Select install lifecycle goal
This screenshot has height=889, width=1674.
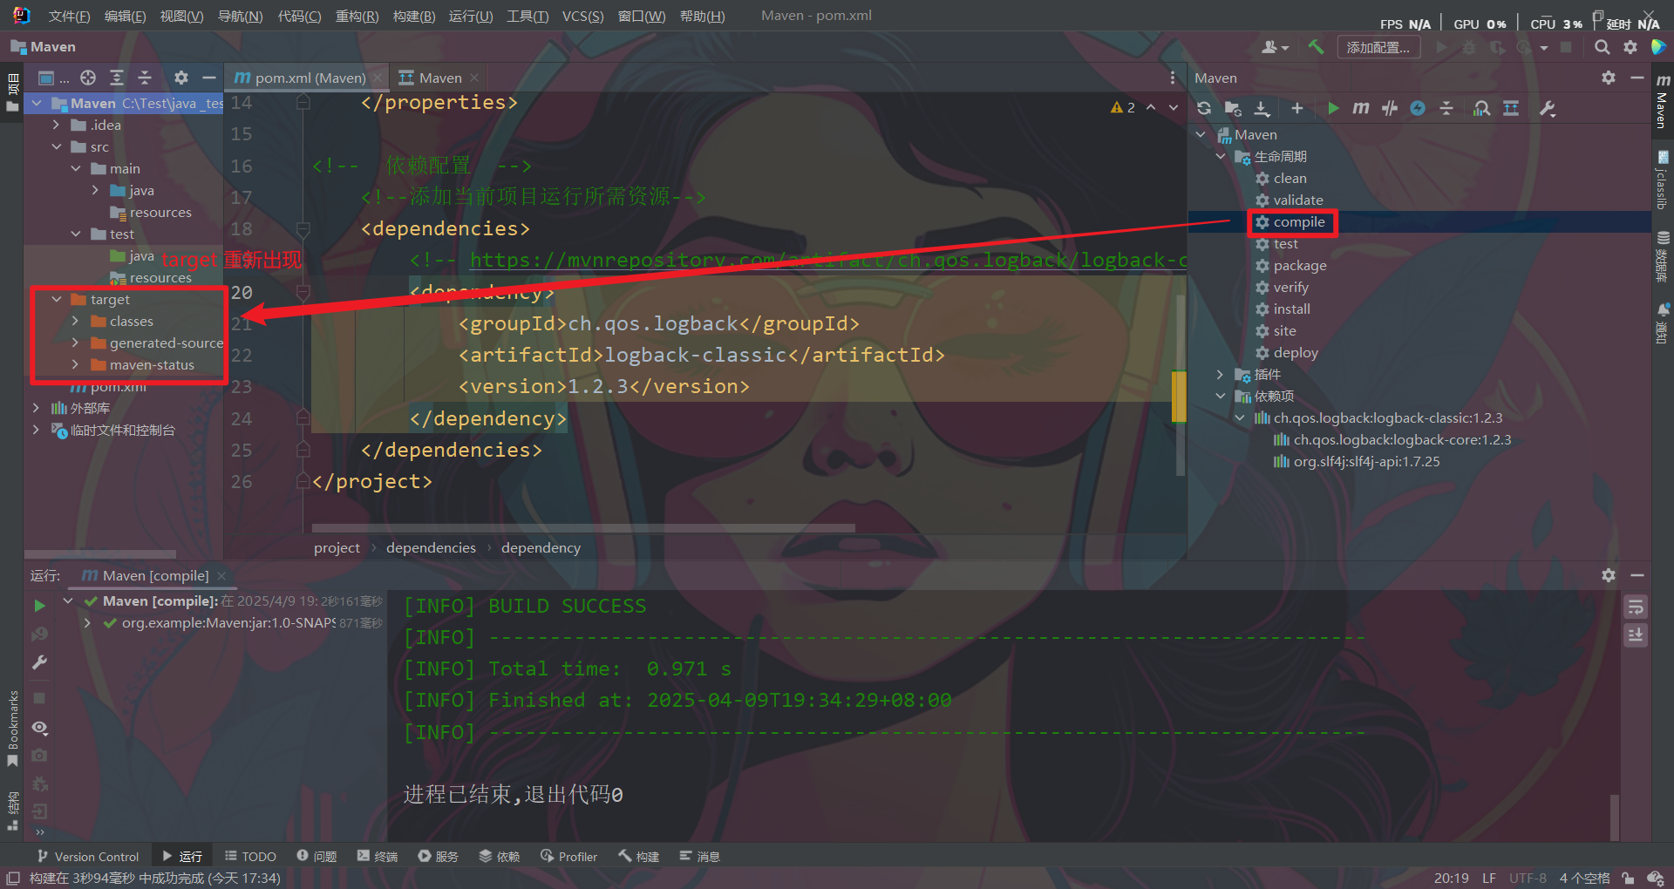click(x=1291, y=309)
